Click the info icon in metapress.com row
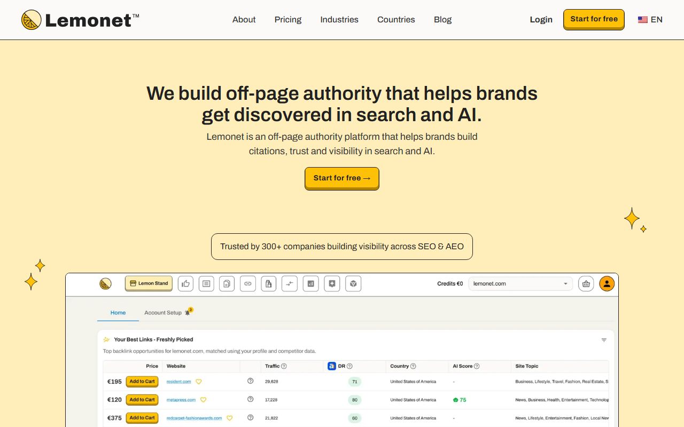Screen dimensions: 684x427 tap(250, 399)
